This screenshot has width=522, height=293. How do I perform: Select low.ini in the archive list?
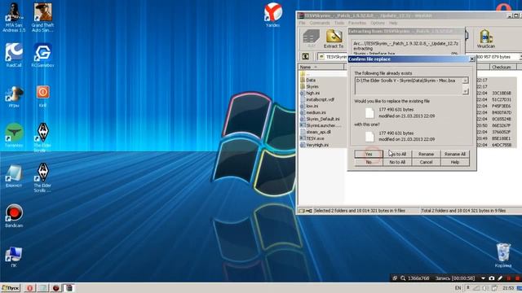point(312,106)
